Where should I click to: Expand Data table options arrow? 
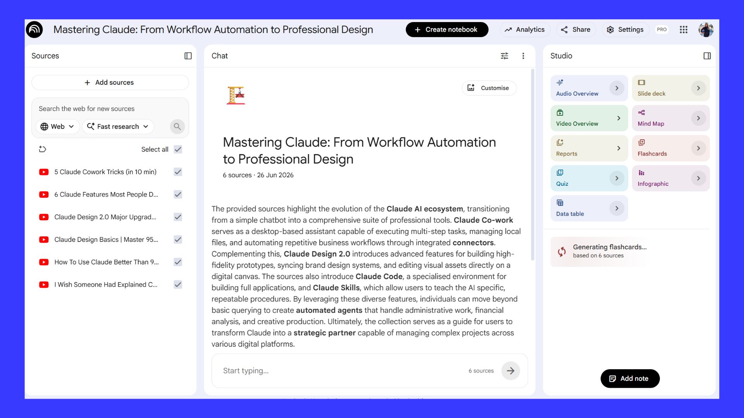(617, 208)
